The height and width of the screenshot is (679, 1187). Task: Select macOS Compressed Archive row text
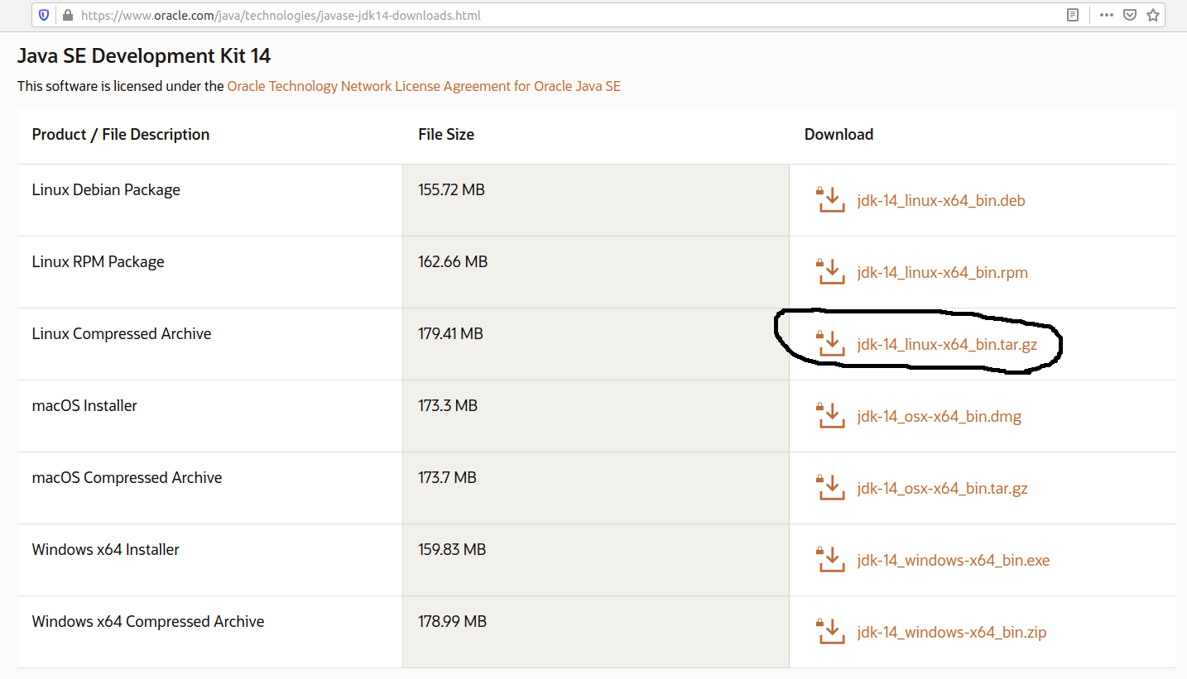(127, 478)
